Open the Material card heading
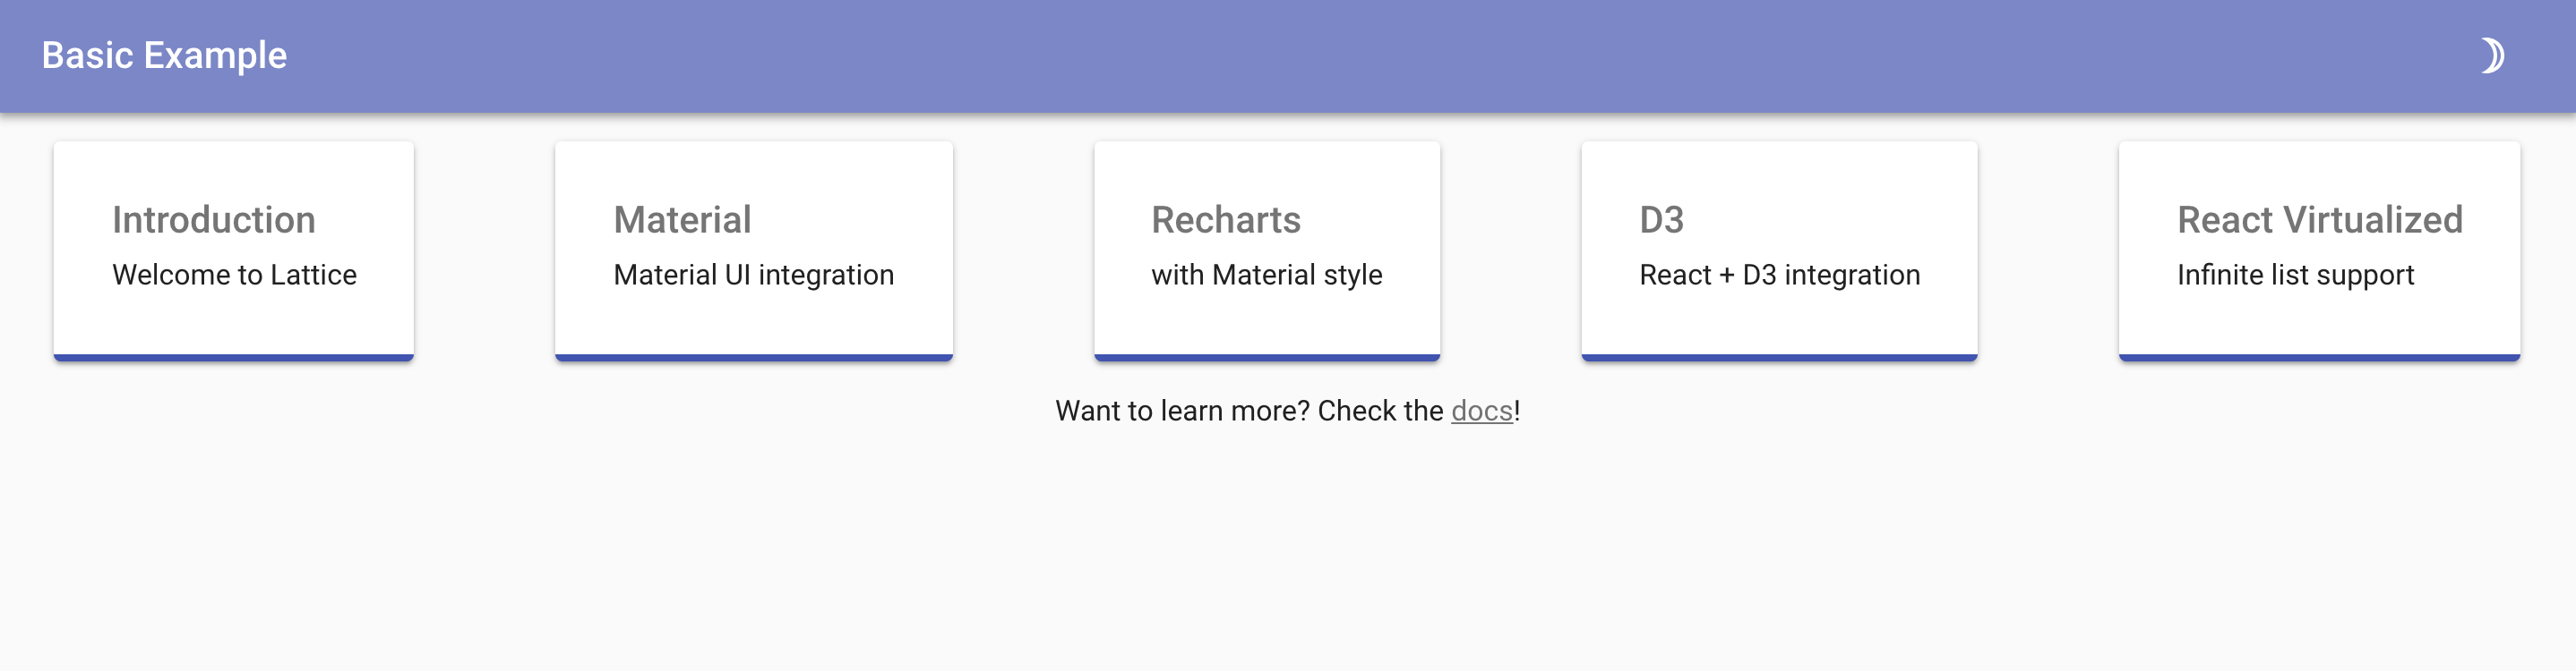The height and width of the screenshot is (671, 2576). tap(682, 220)
